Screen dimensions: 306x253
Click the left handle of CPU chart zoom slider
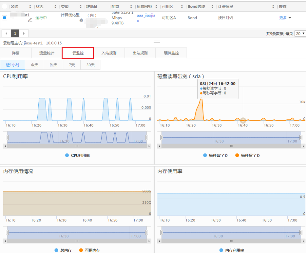coord(7,137)
